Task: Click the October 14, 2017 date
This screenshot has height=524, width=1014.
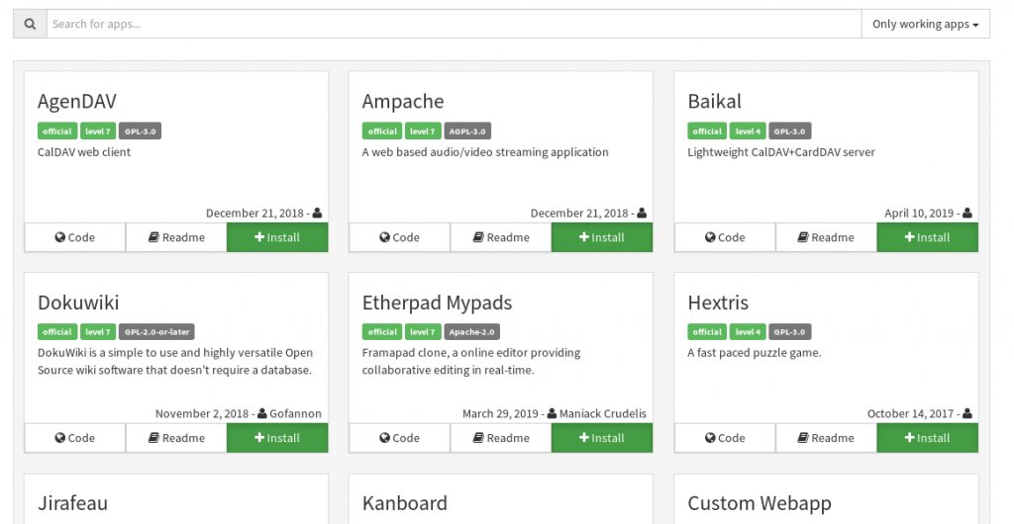Action: pyautogui.click(x=911, y=413)
